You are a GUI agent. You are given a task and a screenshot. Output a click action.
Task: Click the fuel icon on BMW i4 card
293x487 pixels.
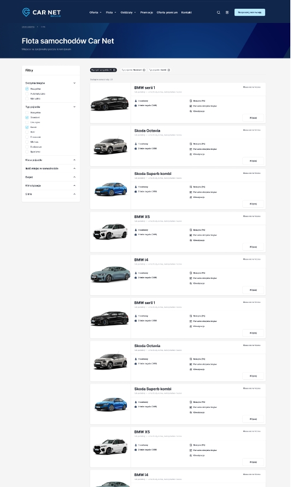[191, 273]
